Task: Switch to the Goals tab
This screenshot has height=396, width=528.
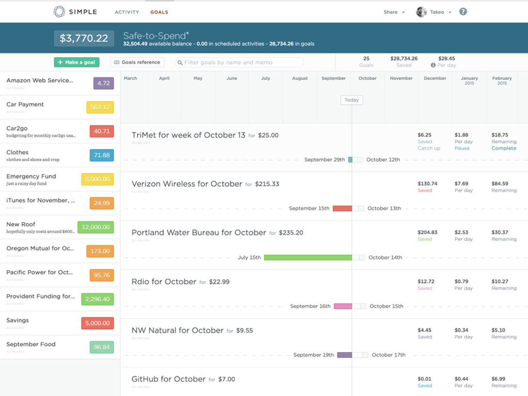Action: pyautogui.click(x=159, y=12)
